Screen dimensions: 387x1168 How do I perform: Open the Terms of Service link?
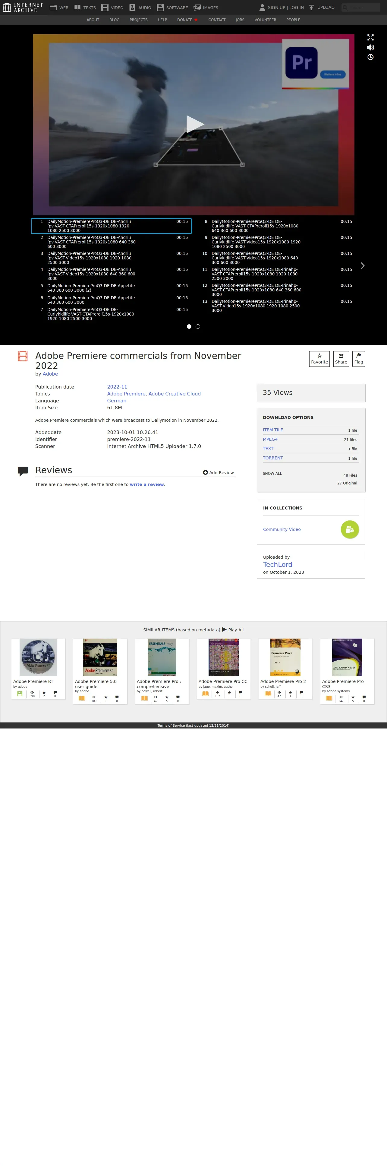click(x=193, y=725)
